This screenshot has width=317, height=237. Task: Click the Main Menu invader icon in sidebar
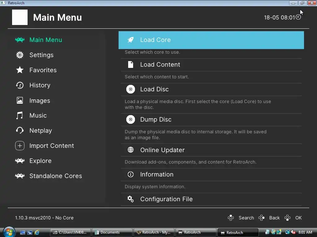tap(20, 40)
